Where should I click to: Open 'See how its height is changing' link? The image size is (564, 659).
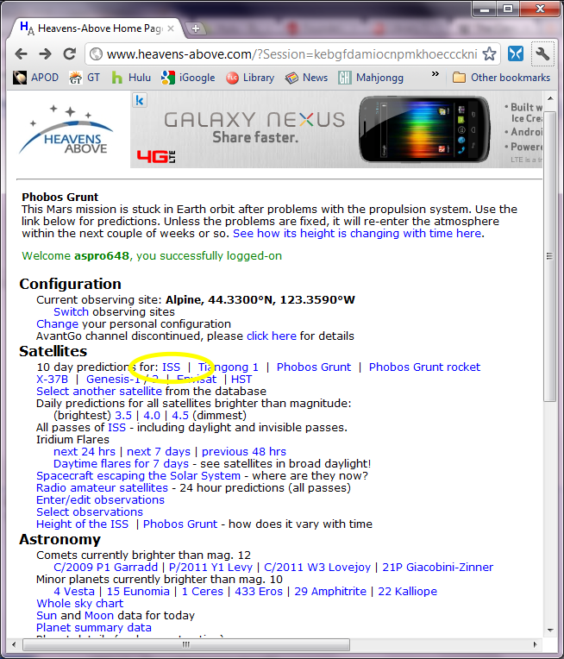pyautogui.click(x=357, y=234)
